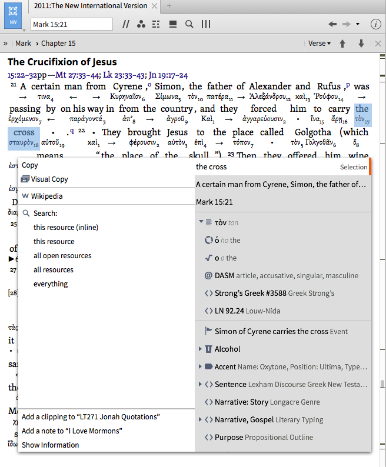Select 'the cross' Selection entry
The width and height of the screenshot is (386, 467).
[x=282, y=167]
